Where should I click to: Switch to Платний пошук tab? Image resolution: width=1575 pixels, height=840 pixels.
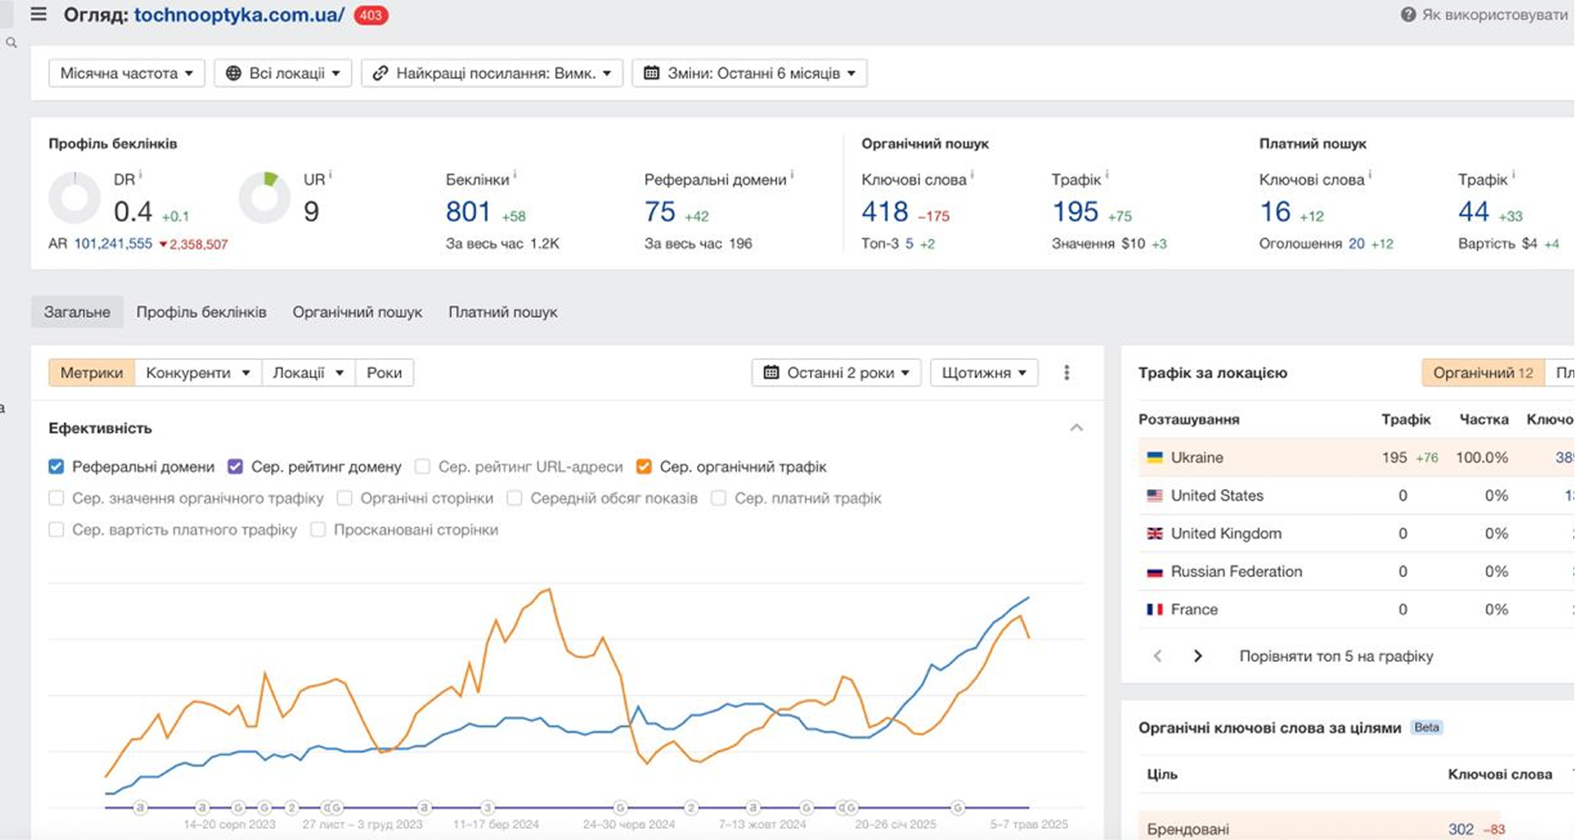pos(503,312)
